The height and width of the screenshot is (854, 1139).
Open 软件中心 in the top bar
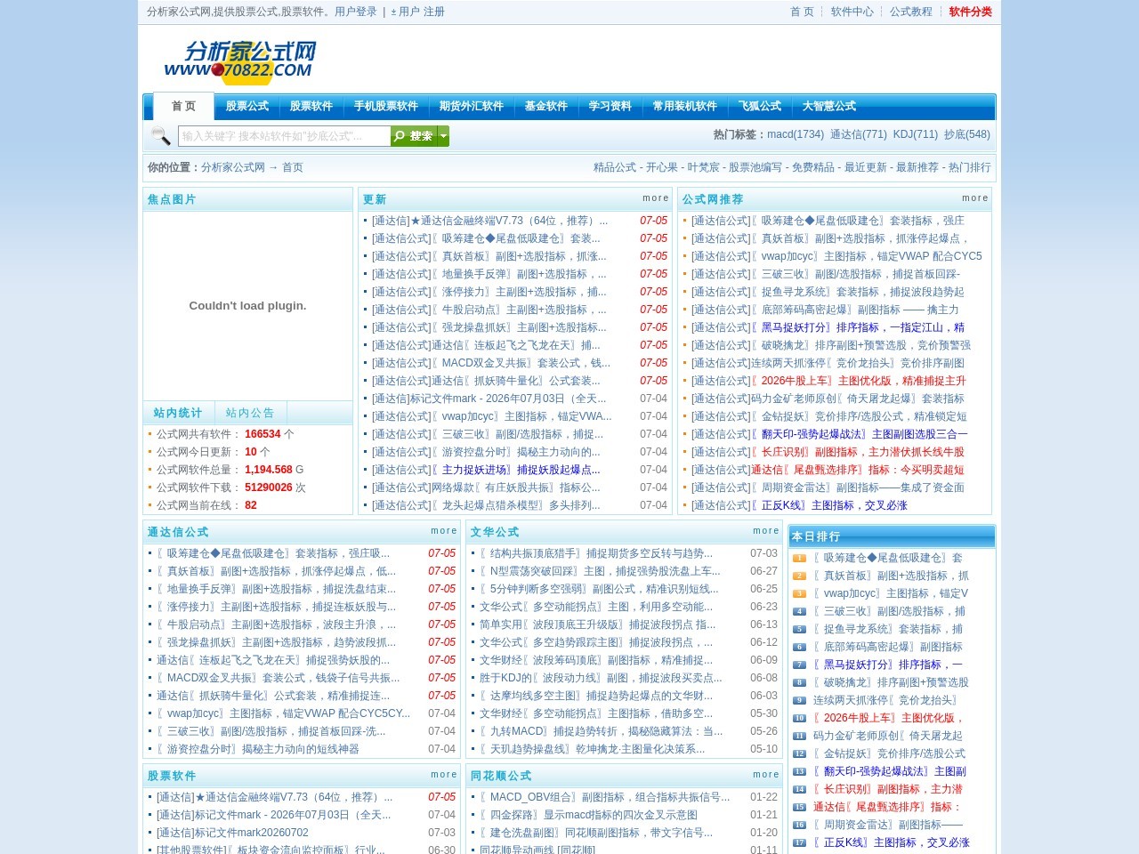(x=852, y=12)
